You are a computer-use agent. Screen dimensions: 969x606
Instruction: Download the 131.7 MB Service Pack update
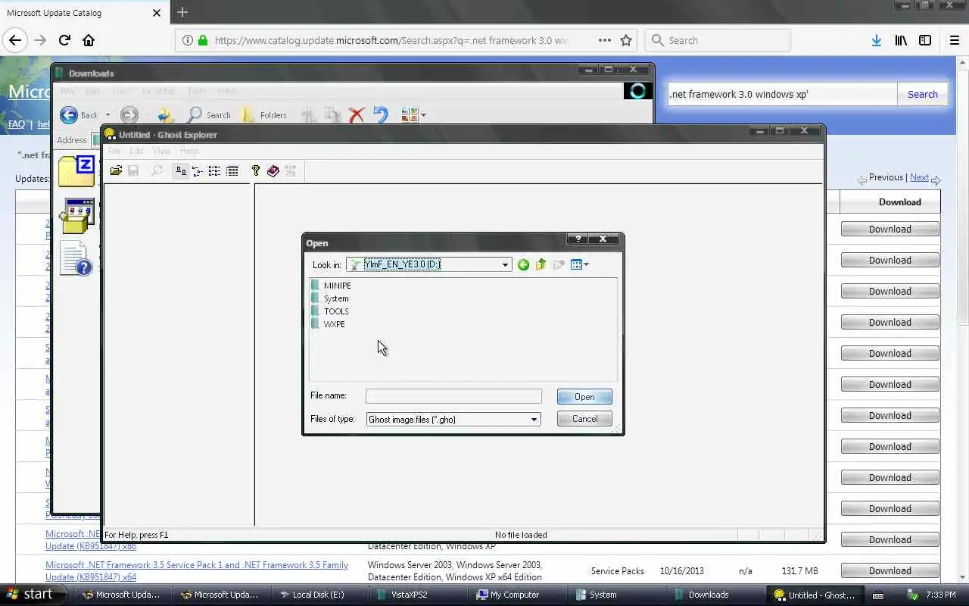890,570
